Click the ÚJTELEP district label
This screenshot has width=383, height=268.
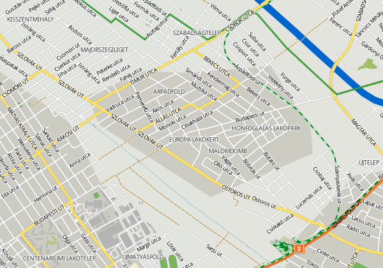point(369,162)
